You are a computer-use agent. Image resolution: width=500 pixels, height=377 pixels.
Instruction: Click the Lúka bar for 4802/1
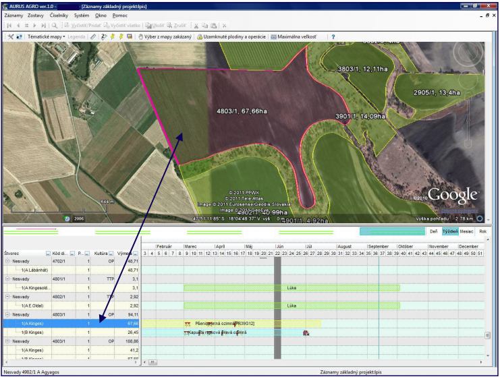point(291,306)
